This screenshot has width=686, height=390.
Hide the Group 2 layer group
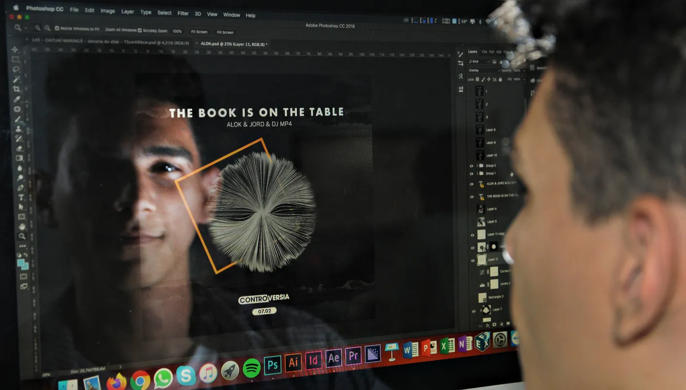point(471,166)
